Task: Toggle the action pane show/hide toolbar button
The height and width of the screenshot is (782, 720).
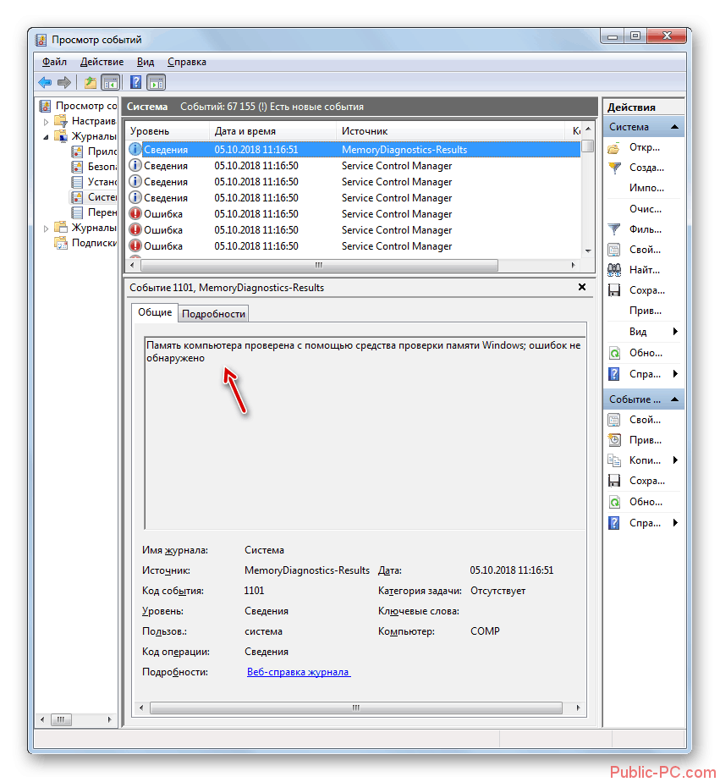Action: point(156,82)
